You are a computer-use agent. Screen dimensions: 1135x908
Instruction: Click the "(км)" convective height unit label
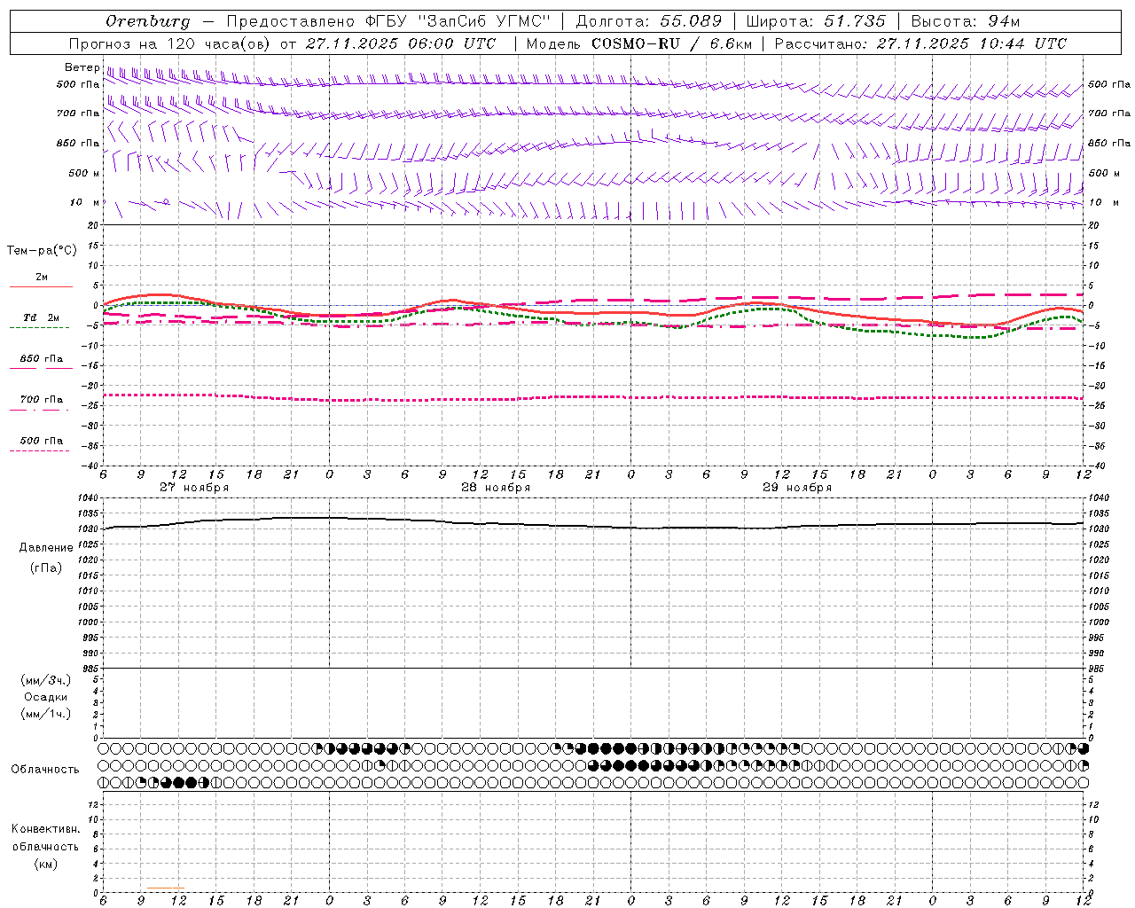(x=45, y=864)
